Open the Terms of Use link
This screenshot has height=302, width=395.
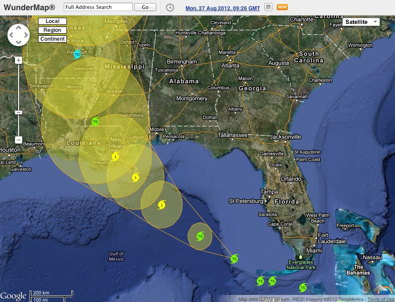(381, 299)
